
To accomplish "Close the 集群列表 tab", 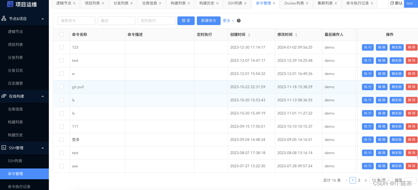I will point(336,3).
